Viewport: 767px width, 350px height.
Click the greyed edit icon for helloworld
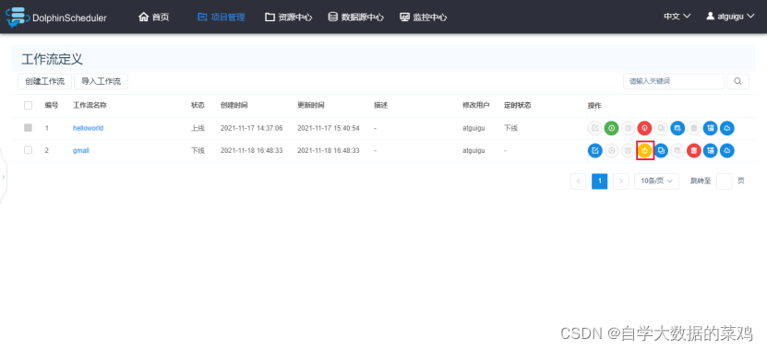pyautogui.click(x=594, y=128)
